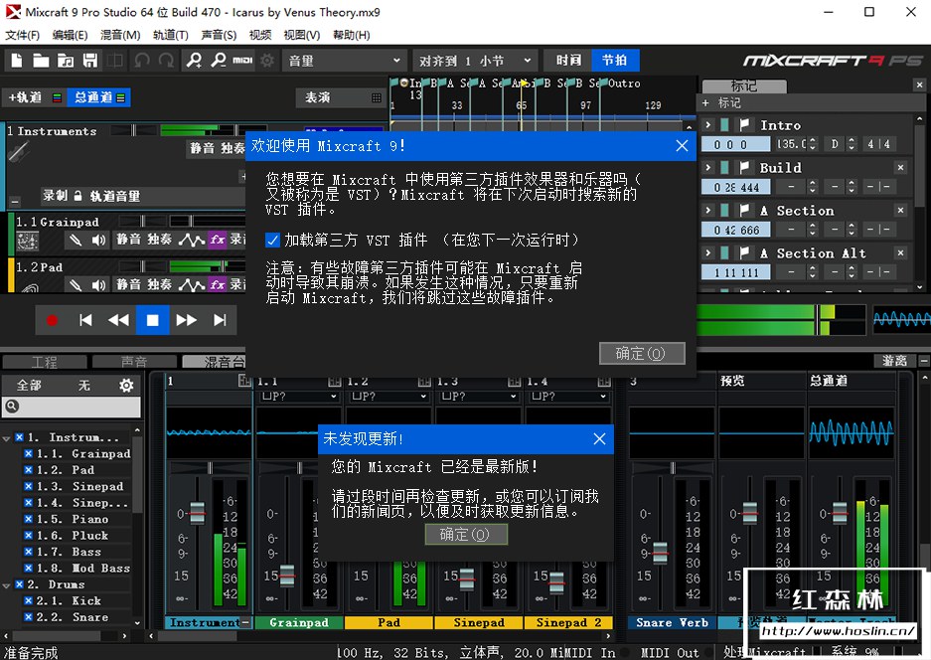931x660 pixels.
Task: Click the lock icon beside 录制 on the Instruments track
Action: pos(78,196)
